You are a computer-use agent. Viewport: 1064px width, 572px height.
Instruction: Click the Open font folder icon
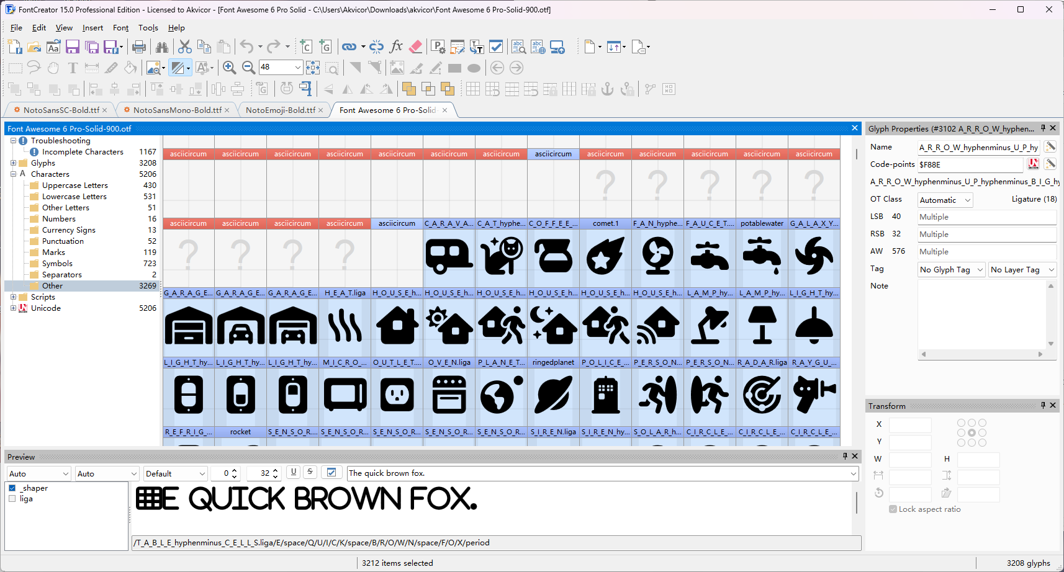(x=34, y=47)
